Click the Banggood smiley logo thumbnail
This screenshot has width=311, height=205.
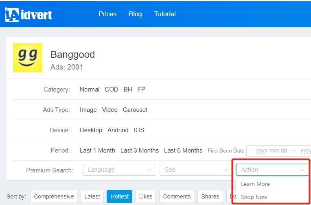28,58
